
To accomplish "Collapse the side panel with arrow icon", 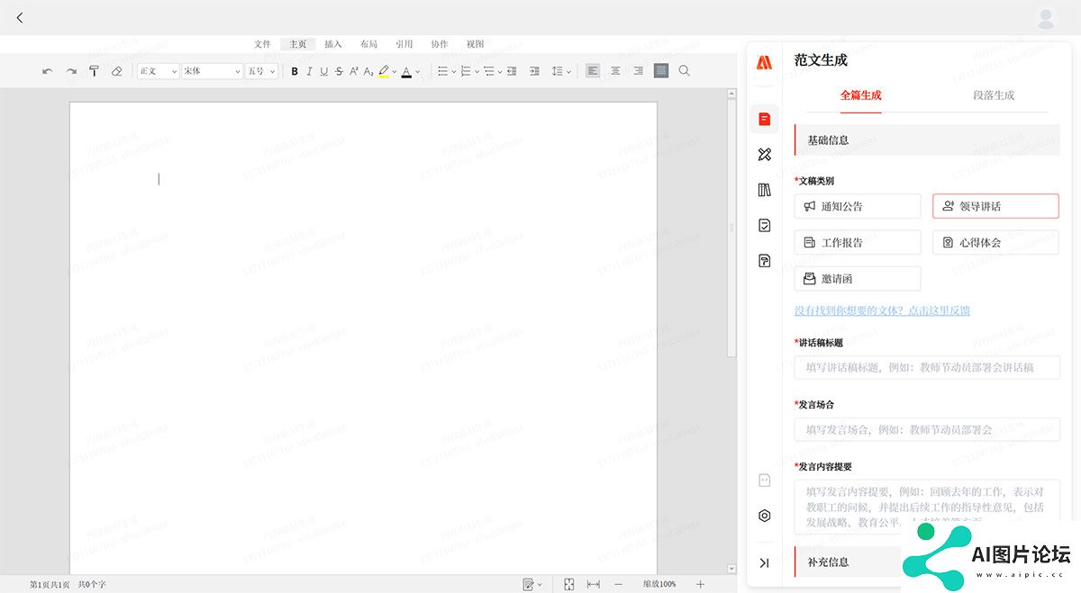I will (x=764, y=562).
